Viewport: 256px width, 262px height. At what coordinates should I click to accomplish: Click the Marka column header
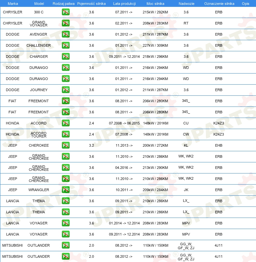[13, 4]
